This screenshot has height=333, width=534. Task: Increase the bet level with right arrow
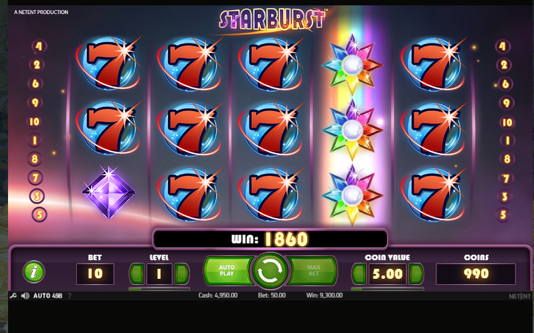click(x=181, y=273)
